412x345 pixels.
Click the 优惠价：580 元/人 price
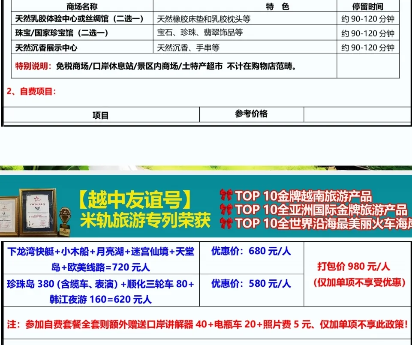point(251,283)
